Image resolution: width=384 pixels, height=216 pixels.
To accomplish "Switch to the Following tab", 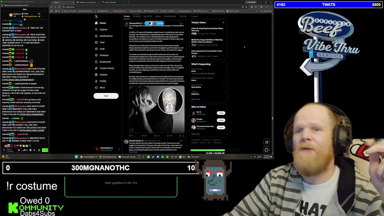I will click(136, 16).
